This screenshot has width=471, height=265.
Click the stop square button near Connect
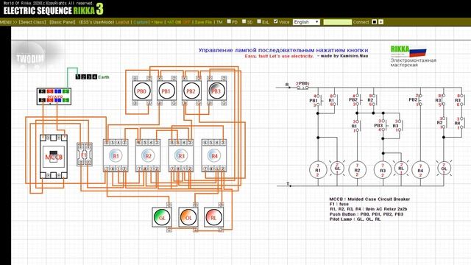(x=375, y=22)
